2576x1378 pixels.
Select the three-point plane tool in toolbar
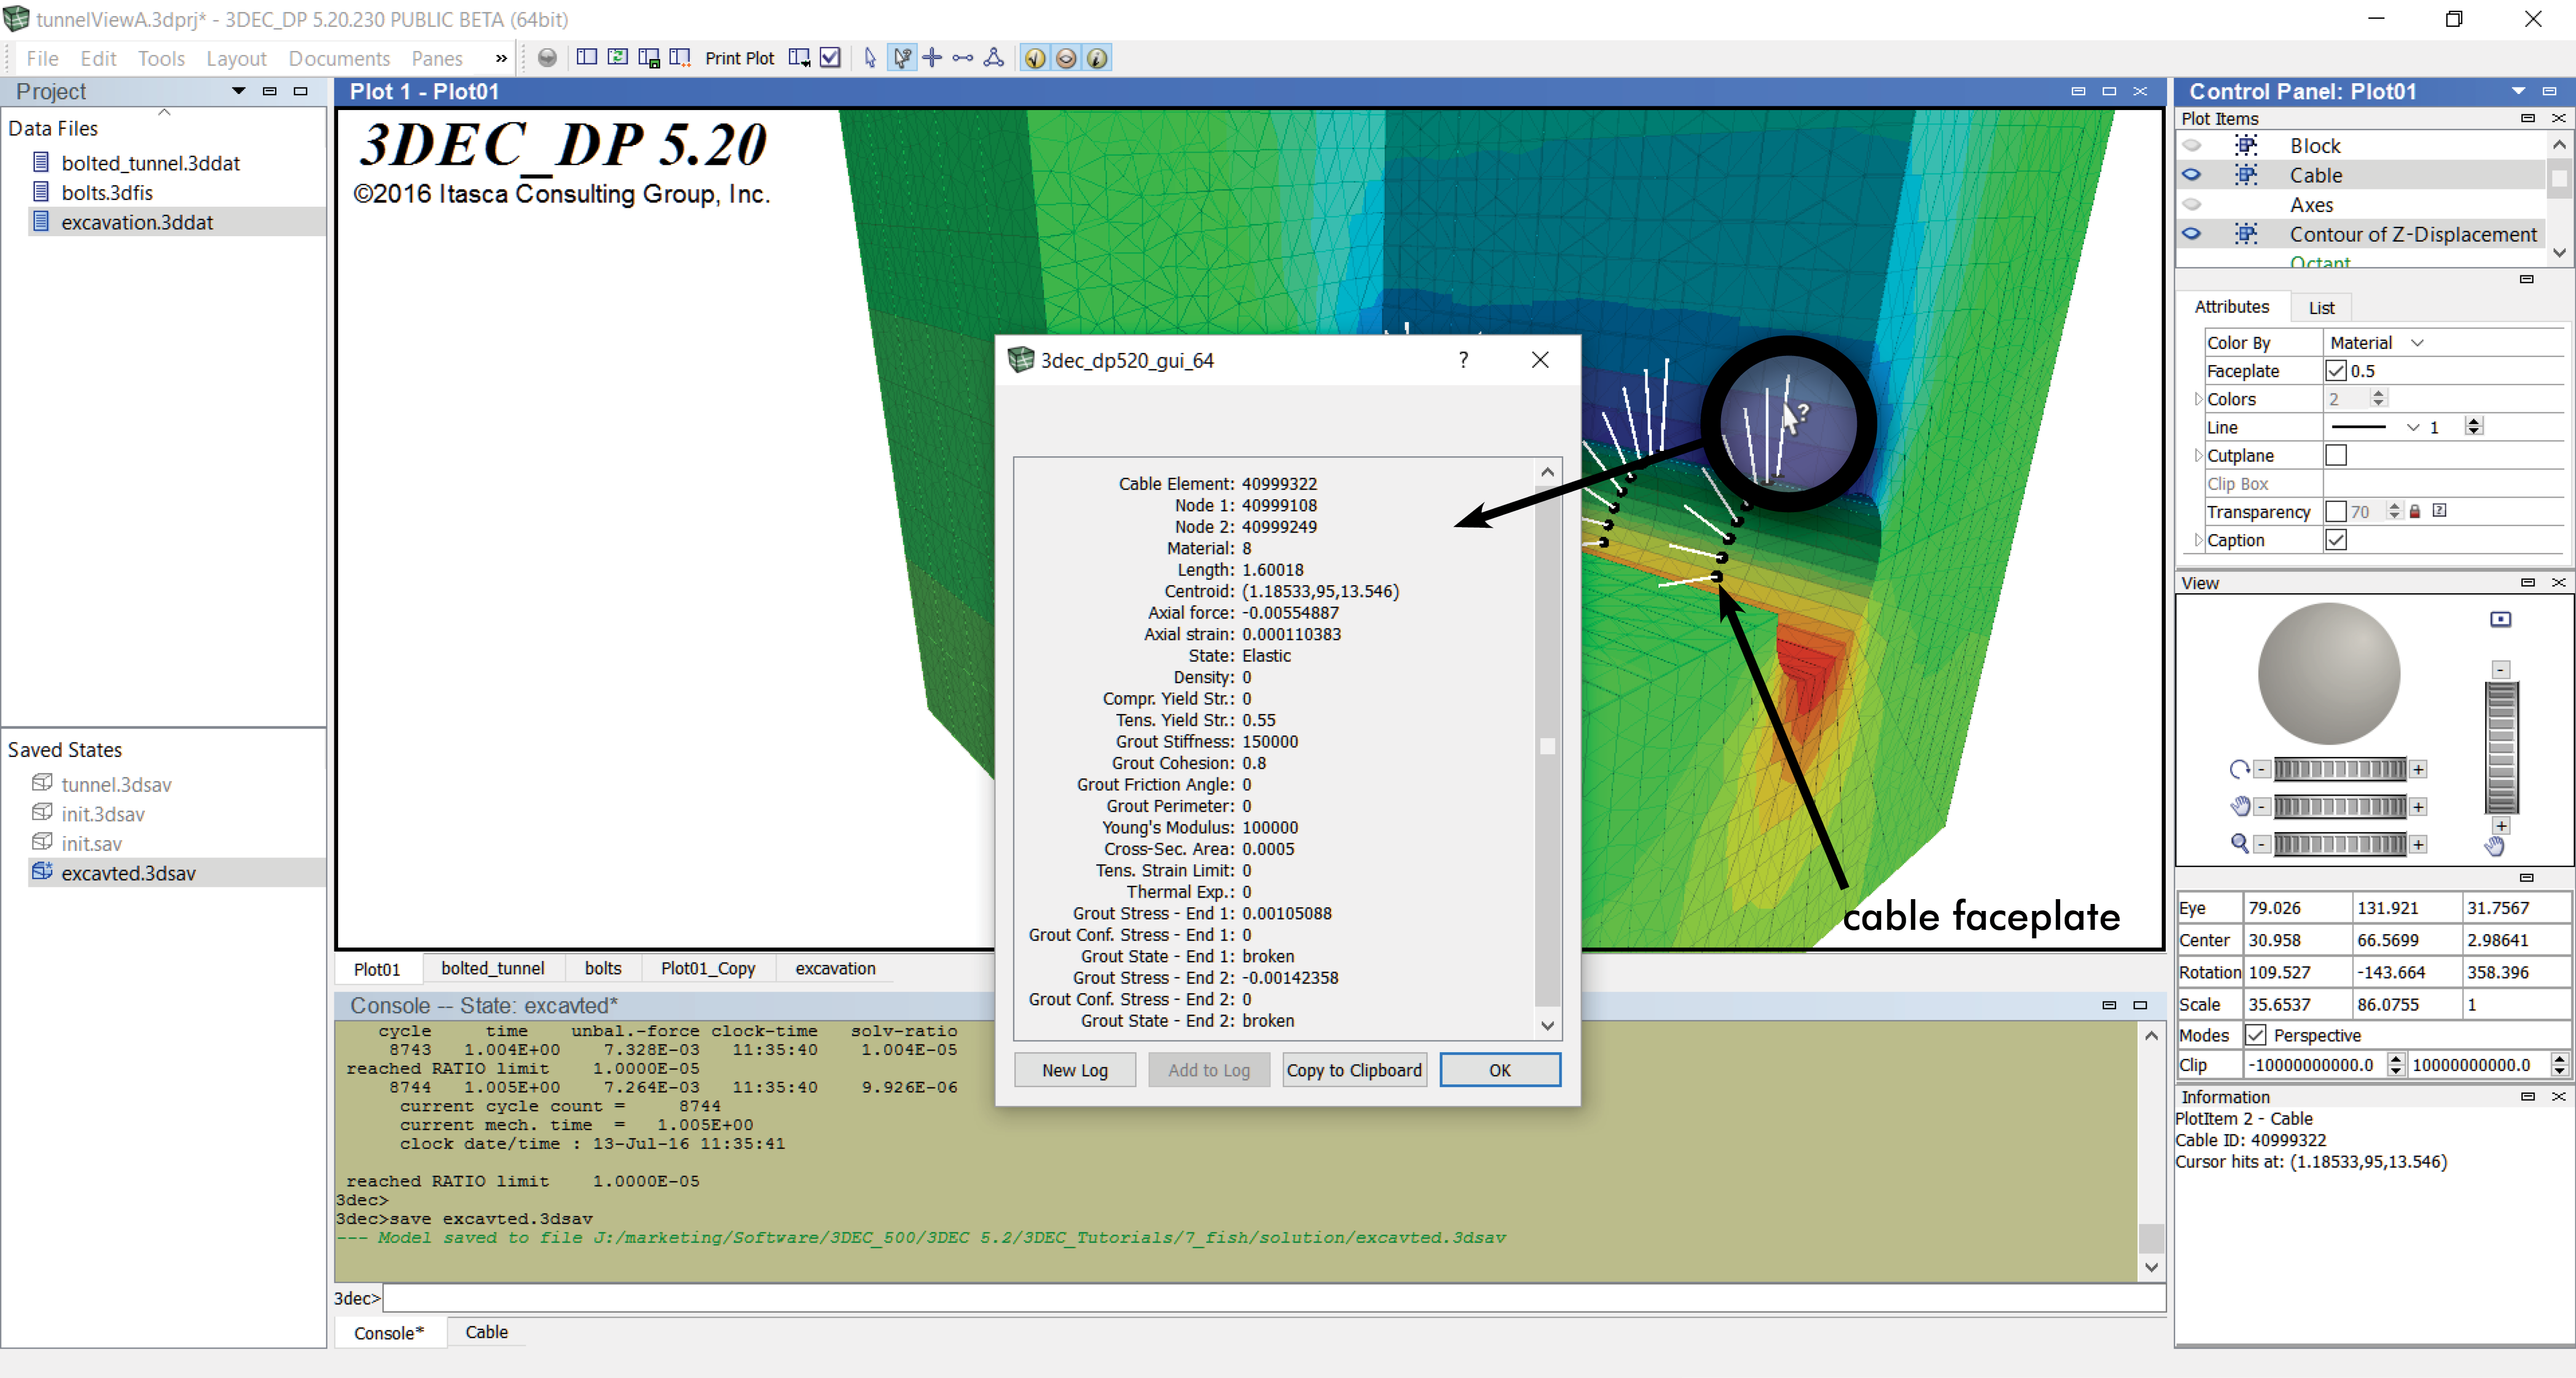click(x=994, y=58)
